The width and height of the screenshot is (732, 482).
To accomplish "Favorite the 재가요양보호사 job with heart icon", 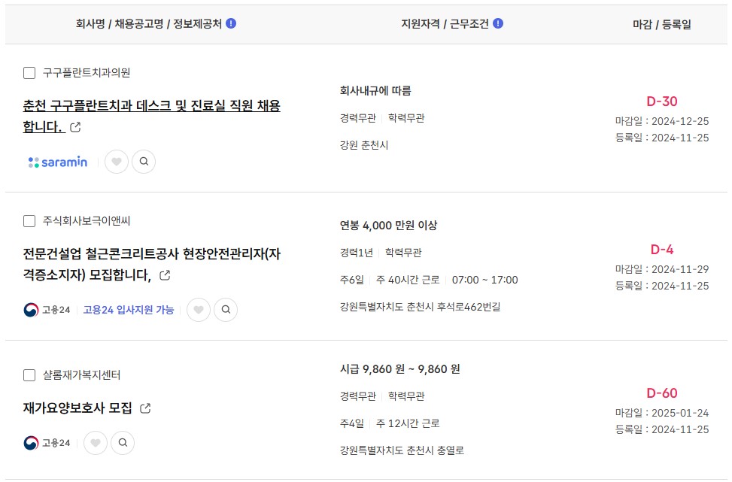I will click(x=96, y=443).
